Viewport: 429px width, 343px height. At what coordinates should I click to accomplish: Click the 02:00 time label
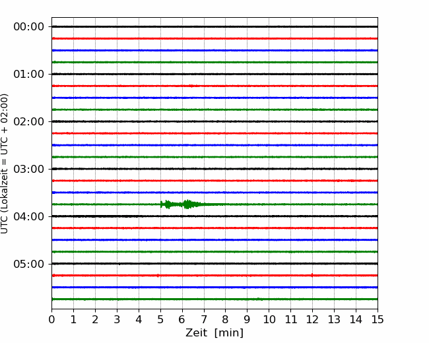(x=29, y=121)
